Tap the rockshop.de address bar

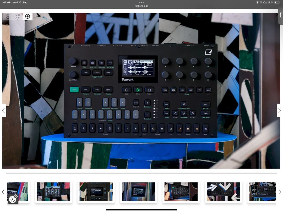coord(141,6)
